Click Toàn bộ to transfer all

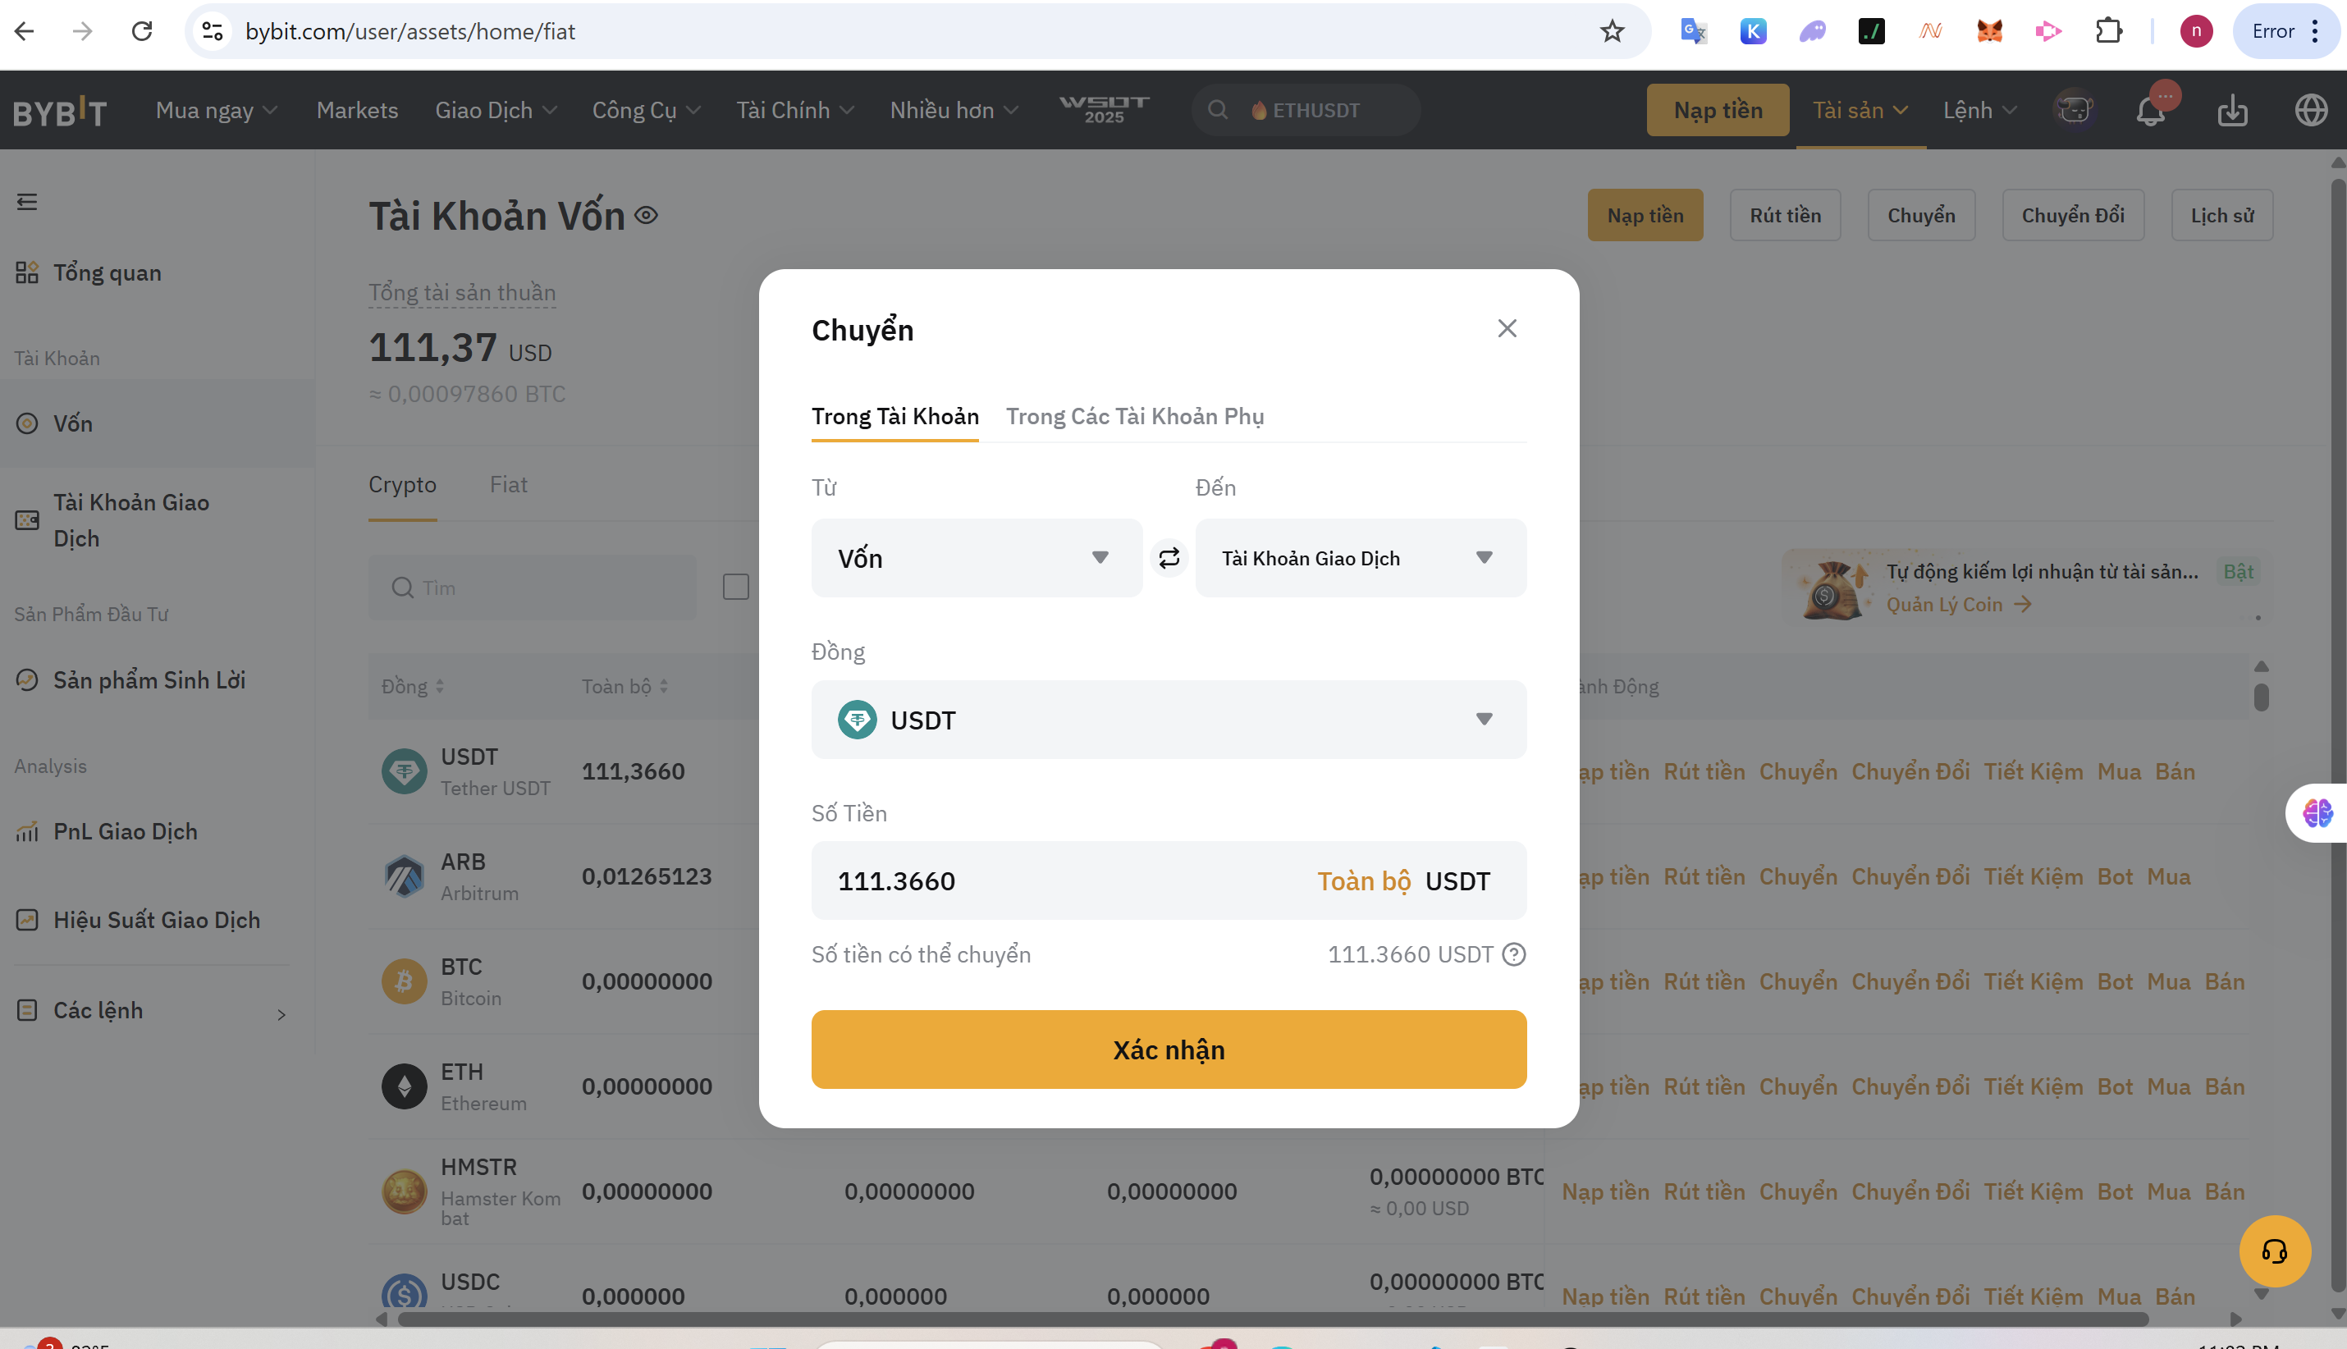(x=1363, y=881)
